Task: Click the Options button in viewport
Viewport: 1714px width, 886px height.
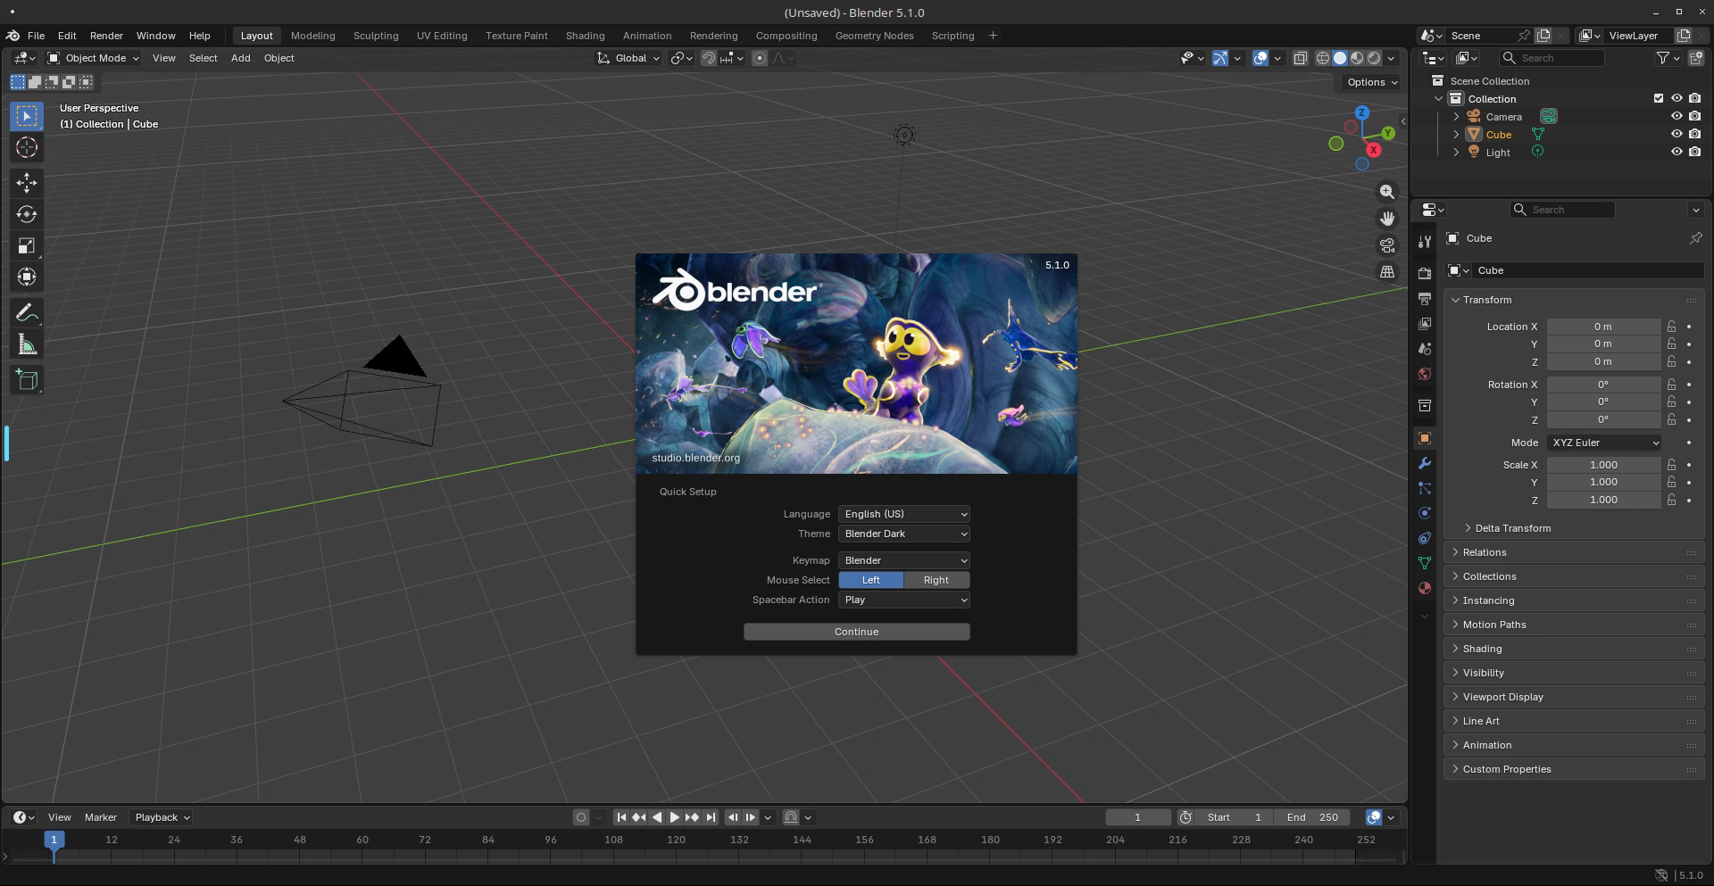Action: click(x=1371, y=82)
